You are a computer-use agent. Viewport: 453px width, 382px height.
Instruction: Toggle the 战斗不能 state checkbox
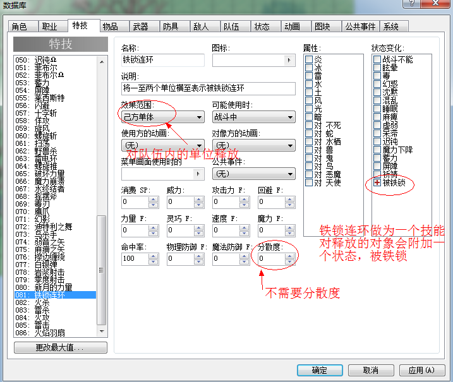(x=377, y=59)
